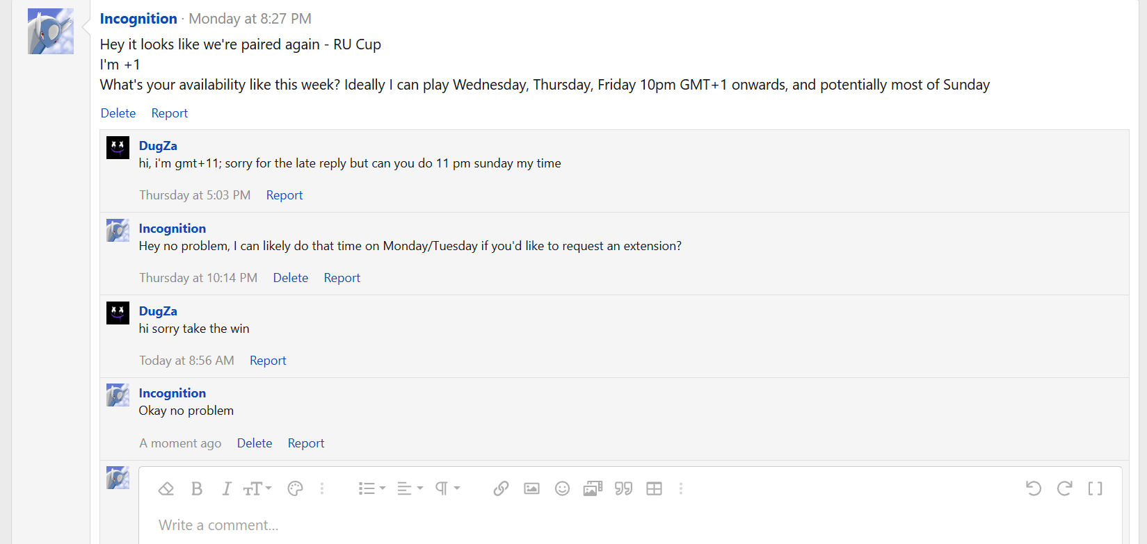Click the insert image icon

531,489
